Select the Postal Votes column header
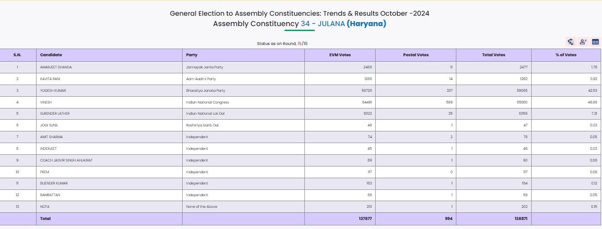 tap(416, 55)
